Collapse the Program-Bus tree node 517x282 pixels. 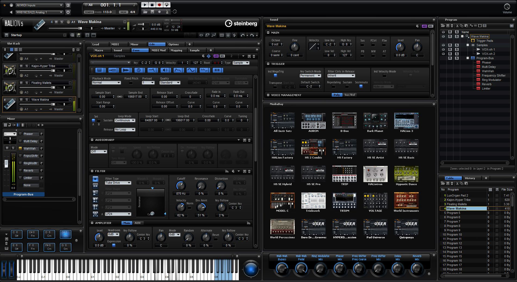pyautogui.click(x=468, y=58)
